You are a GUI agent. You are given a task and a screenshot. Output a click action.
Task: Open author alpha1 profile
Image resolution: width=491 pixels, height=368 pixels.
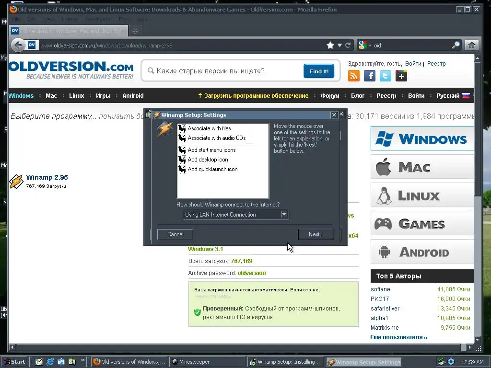point(380,318)
